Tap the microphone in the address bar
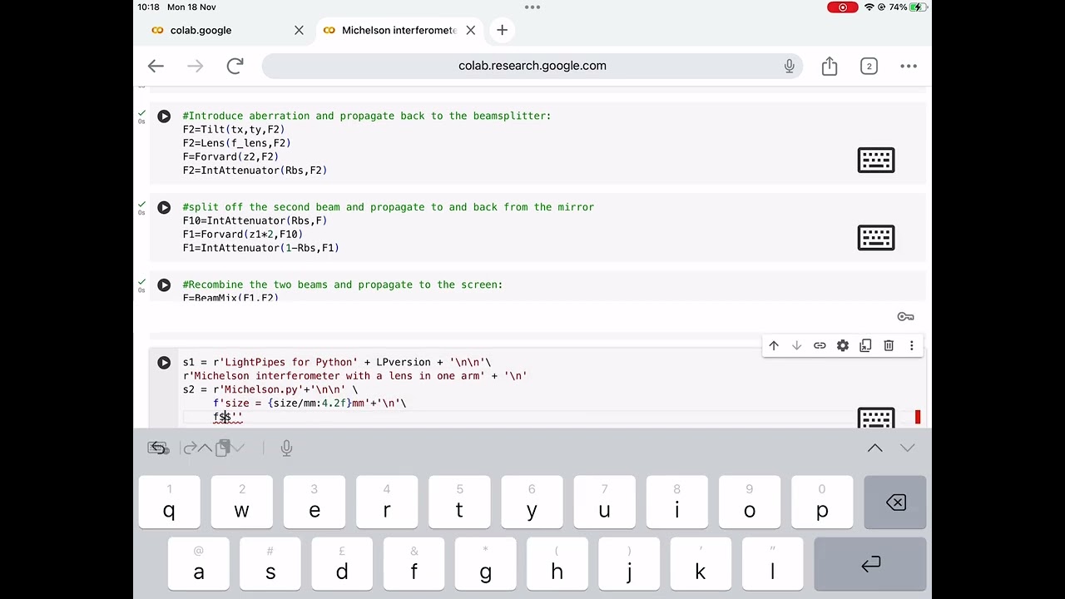 789,66
